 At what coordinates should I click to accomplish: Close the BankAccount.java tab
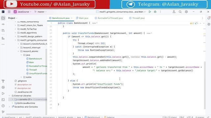coord(72,18)
